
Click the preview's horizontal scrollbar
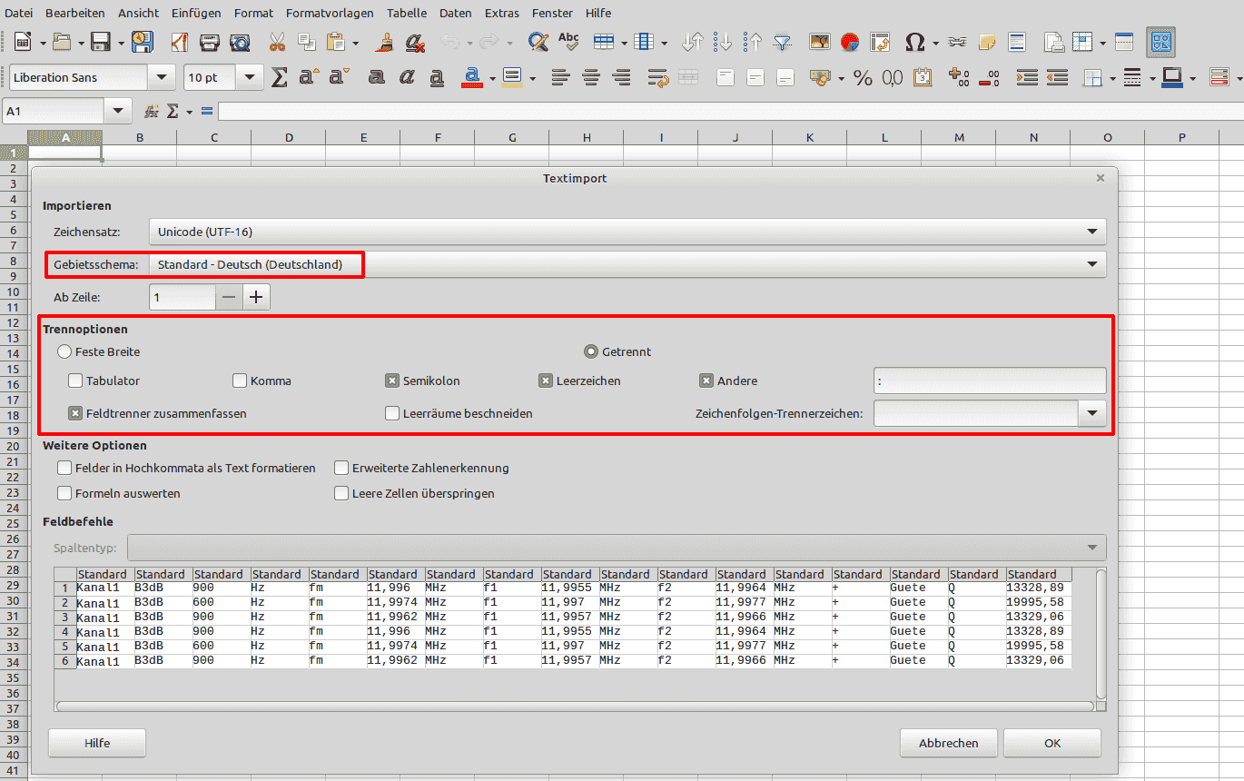point(574,706)
